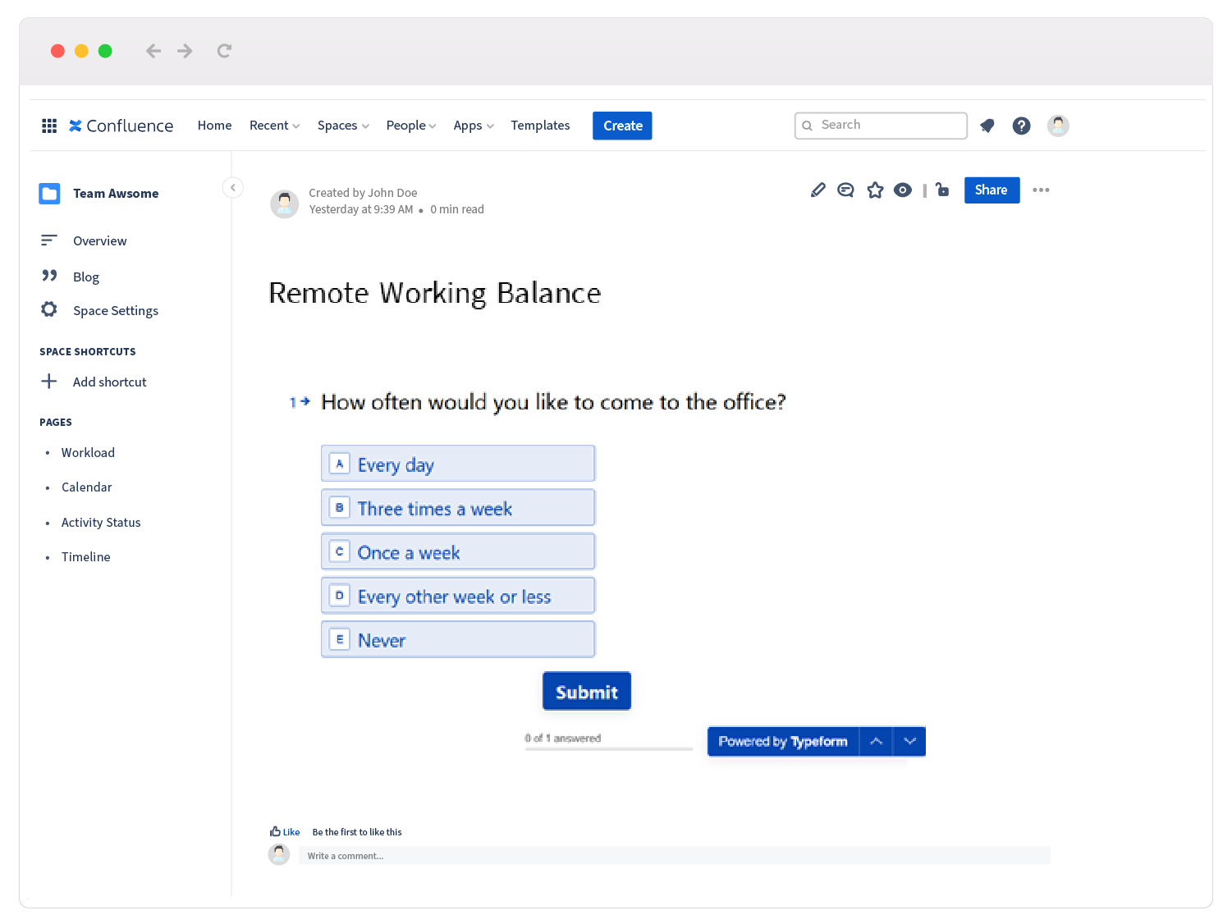Viewport: 1232px width, 924px height.
Task: Select answer Every other week or less
Action: [x=458, y=596]
